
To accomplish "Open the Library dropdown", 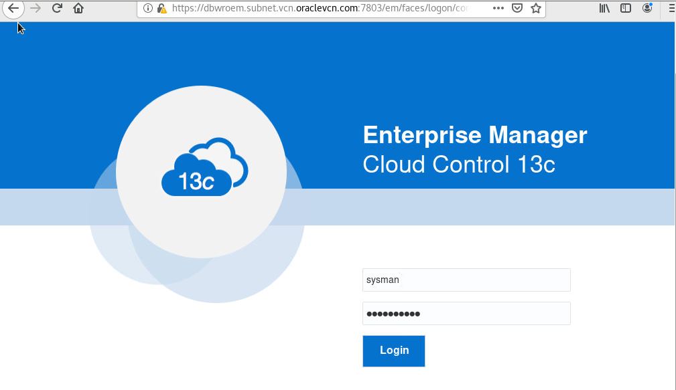I will pyautogui.click(x=604, y=9).
